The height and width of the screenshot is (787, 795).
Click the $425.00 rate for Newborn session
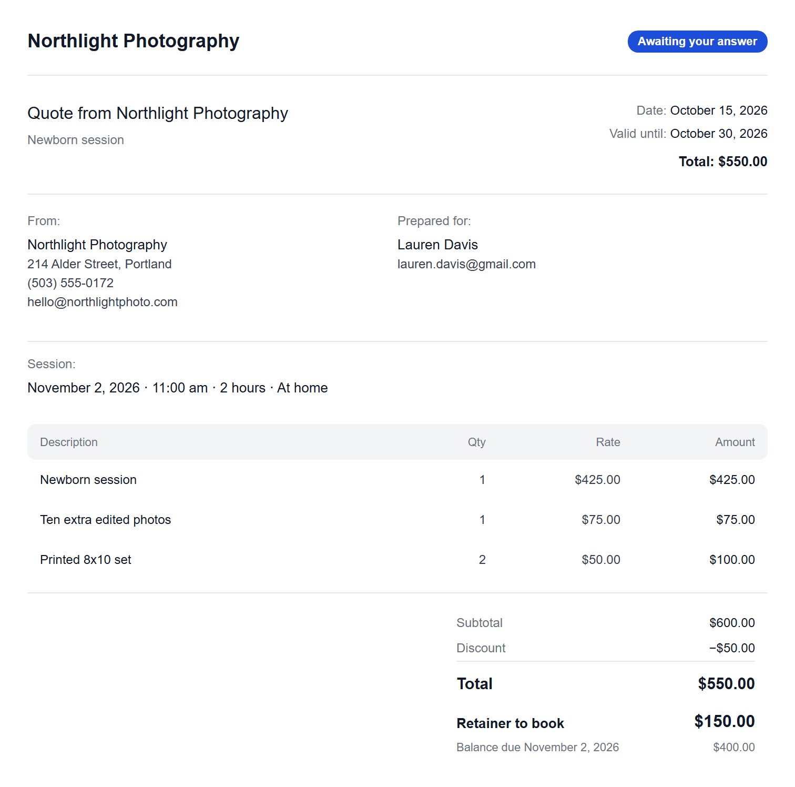point(597,480)
